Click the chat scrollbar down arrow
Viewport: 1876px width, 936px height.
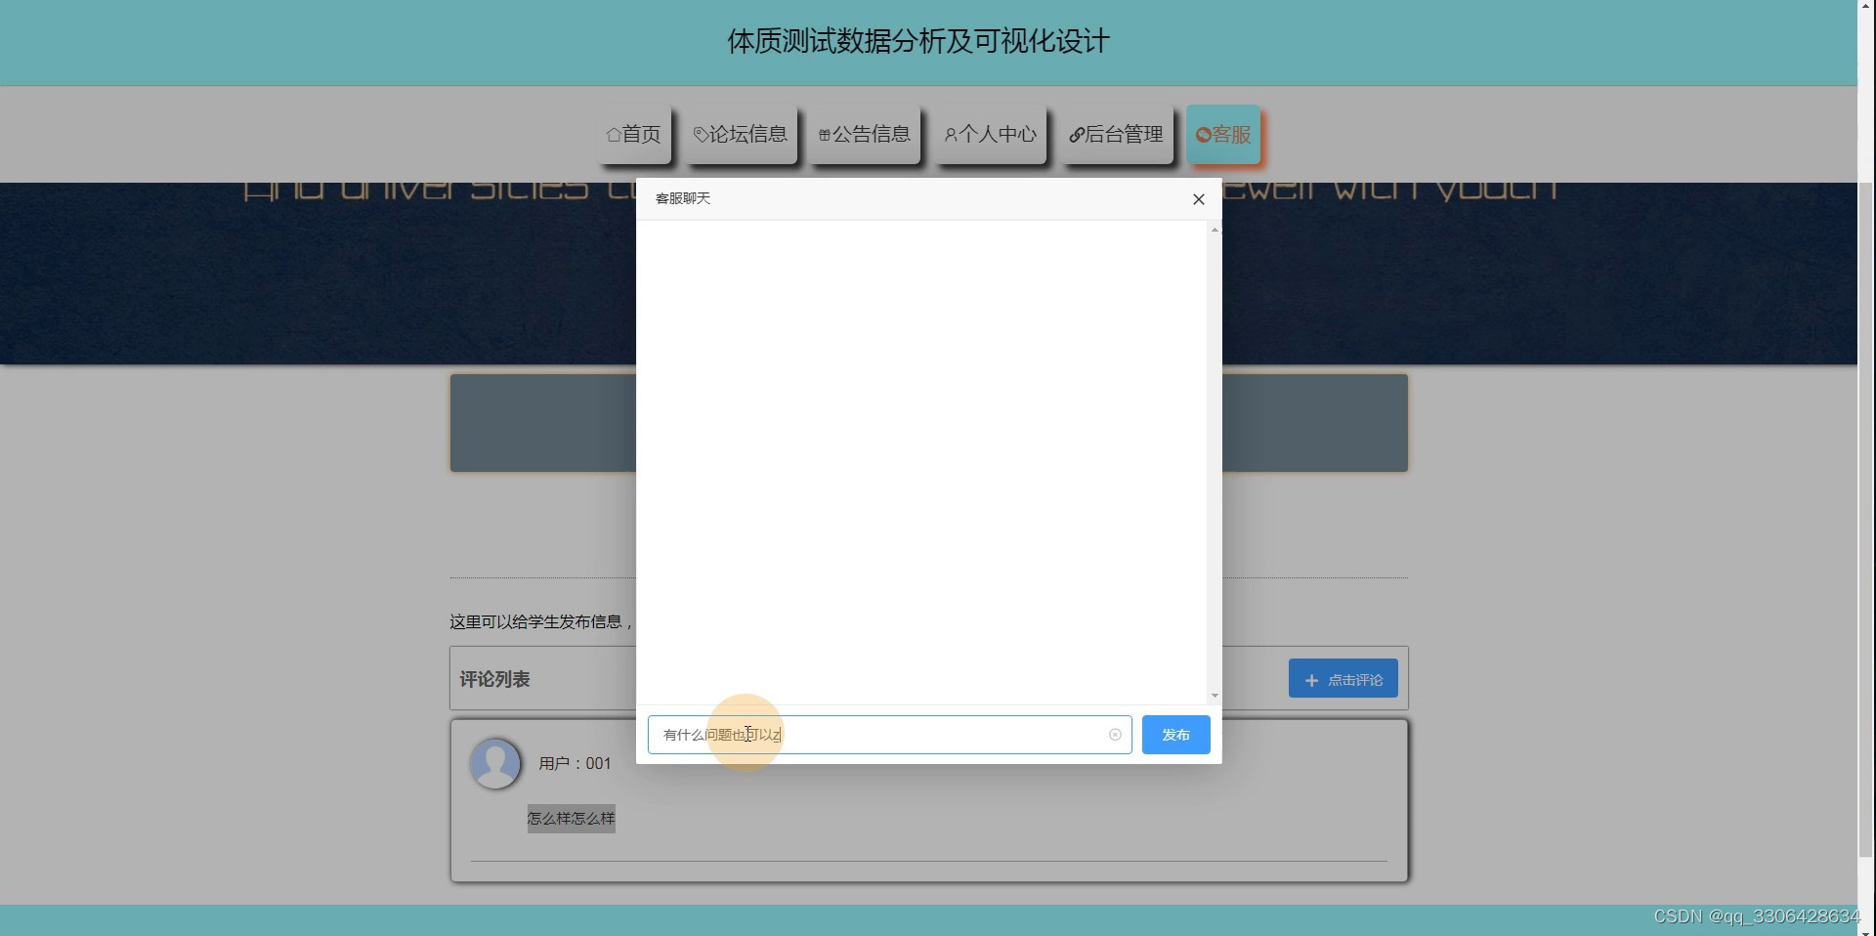[1215, 696]
